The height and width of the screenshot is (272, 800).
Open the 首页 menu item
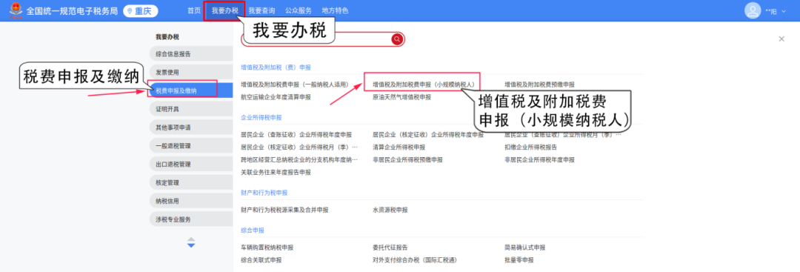click(194, 10)
